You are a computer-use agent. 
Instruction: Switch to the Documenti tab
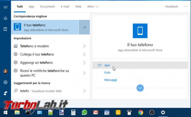[48, 6]
